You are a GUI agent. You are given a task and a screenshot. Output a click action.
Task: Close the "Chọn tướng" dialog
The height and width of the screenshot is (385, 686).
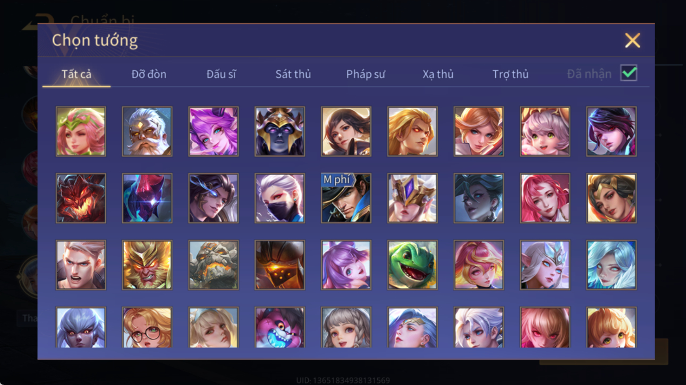coord(632,40)
